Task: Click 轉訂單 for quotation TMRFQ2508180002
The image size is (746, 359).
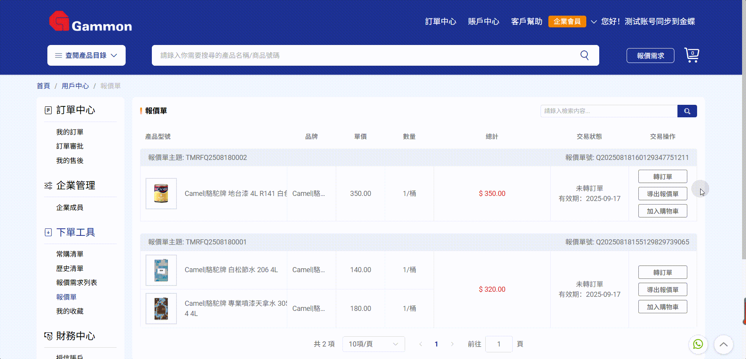Action: [x=662, y=177]
